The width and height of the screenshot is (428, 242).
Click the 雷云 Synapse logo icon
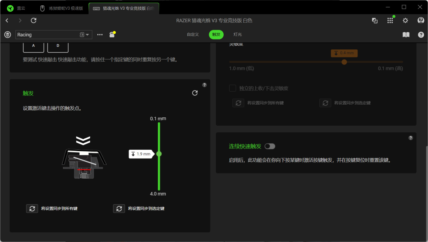[x=10, y=8]
